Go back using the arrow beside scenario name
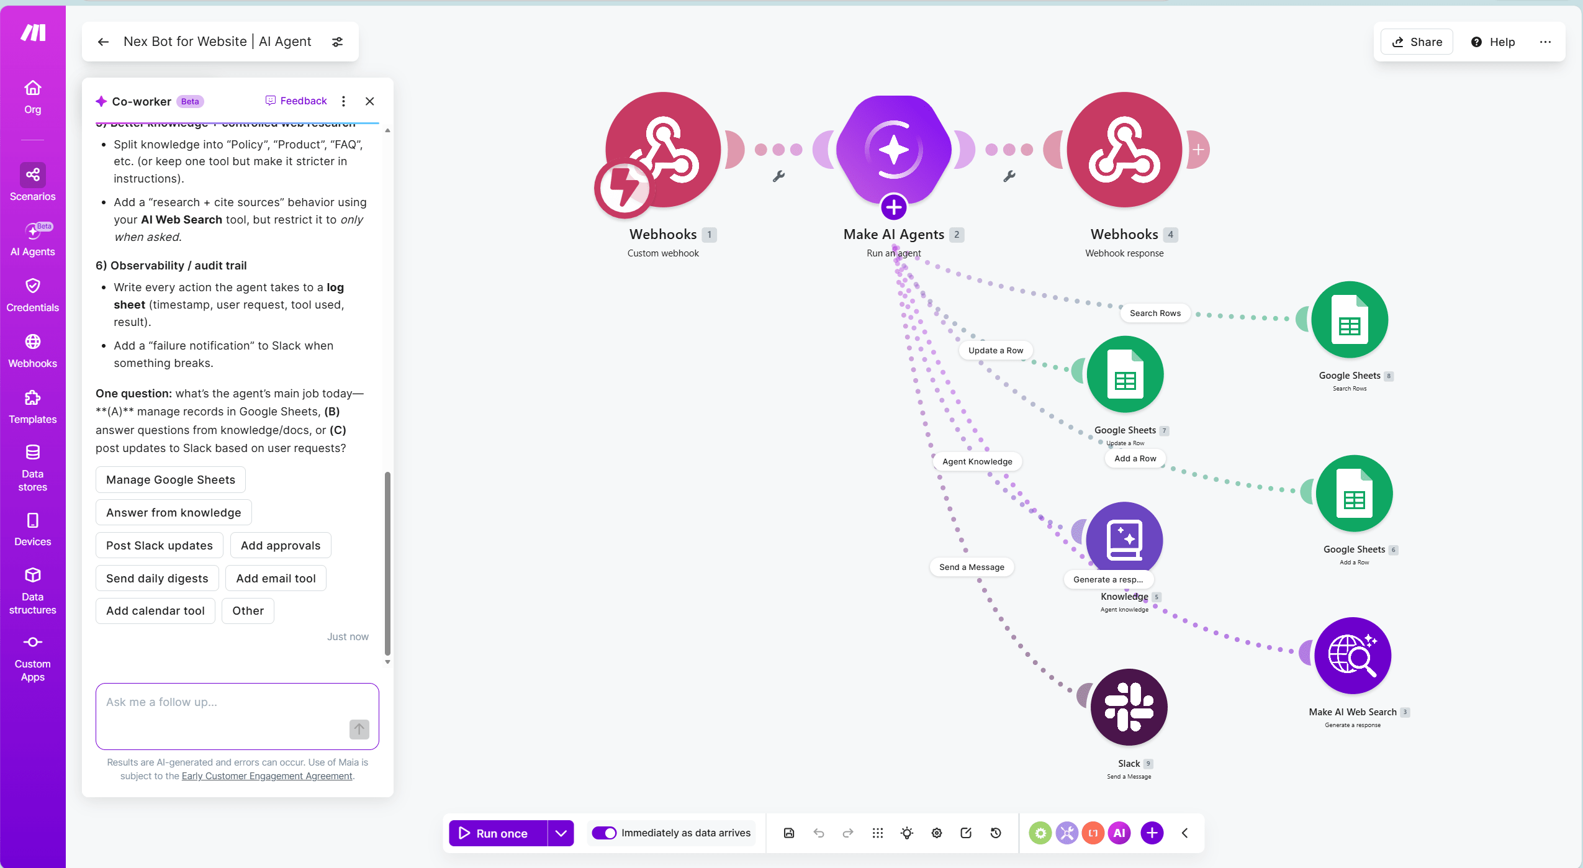 pos(103,42)
